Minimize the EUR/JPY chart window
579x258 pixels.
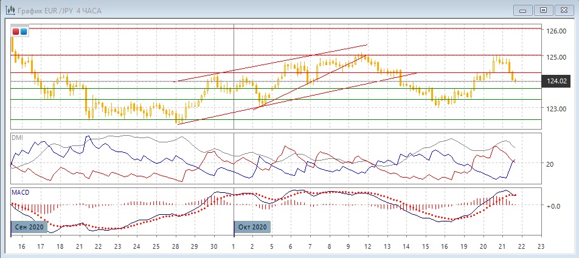click(524, 10)
